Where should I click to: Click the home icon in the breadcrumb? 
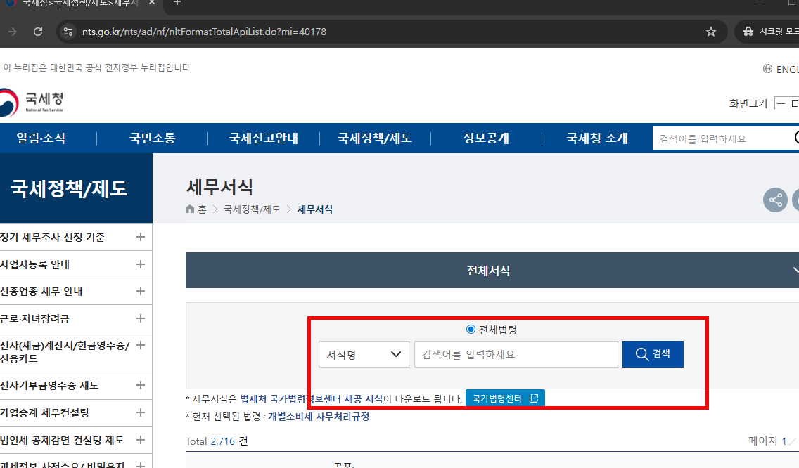click(189, 209)
